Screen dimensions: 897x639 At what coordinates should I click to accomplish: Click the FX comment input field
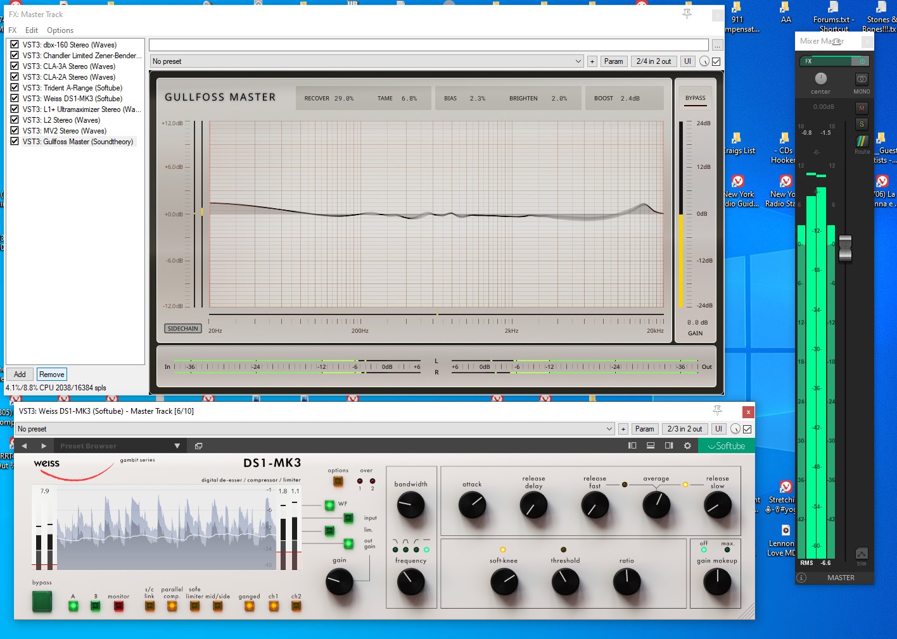pyautogui.click(x=429, y=45)
